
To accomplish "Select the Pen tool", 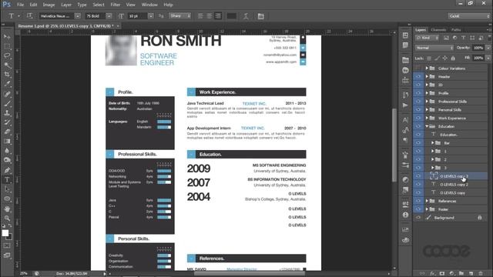I will coord(7,170).
